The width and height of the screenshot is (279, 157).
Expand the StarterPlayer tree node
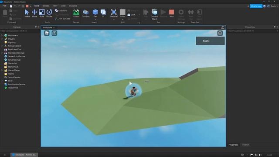pos(2,70)
